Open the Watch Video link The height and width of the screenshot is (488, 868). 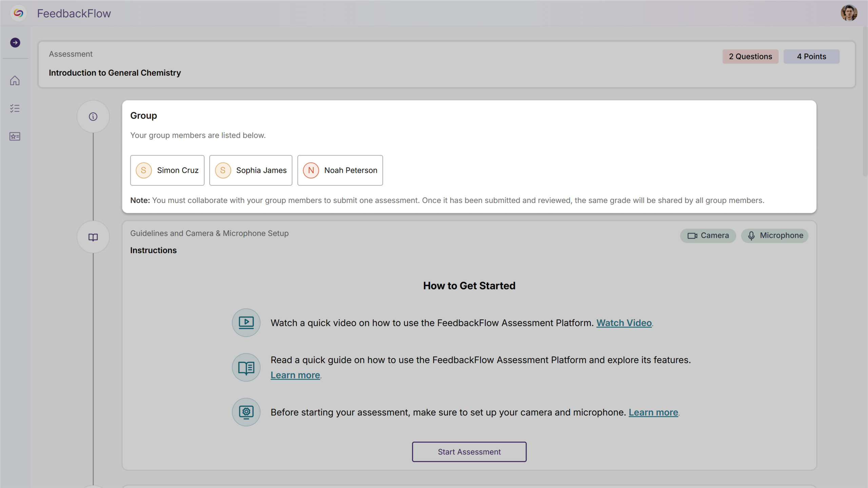coord(624,323)
